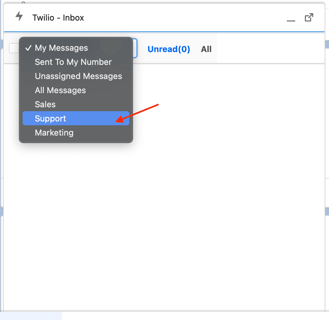This screenshot has width=329, height=320.
Task: Click the Twilio - Inbox title text
Action: click(x=58, y=18)
